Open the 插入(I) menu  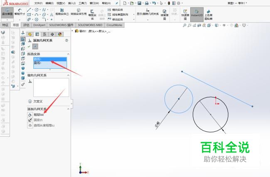tap(72, 3)
